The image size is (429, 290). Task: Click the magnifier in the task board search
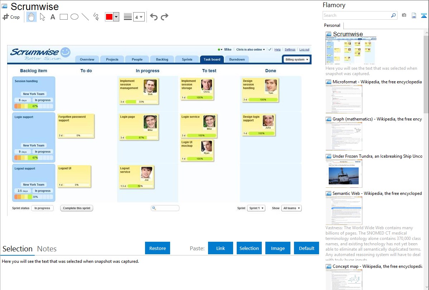tap(154, 208)
